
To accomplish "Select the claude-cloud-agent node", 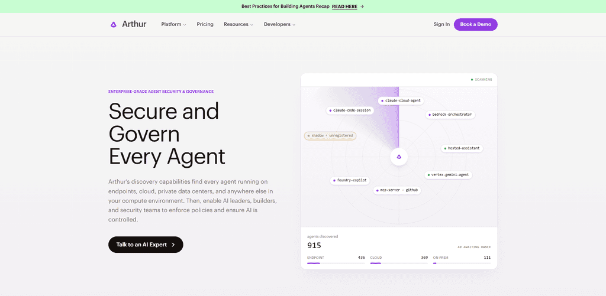I will tap(401, 100).
